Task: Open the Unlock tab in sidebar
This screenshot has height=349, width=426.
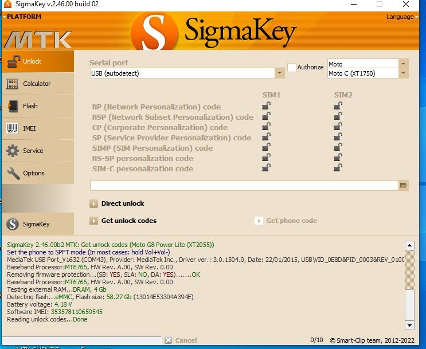Action: pyautogui.click(x=38, y=61)
